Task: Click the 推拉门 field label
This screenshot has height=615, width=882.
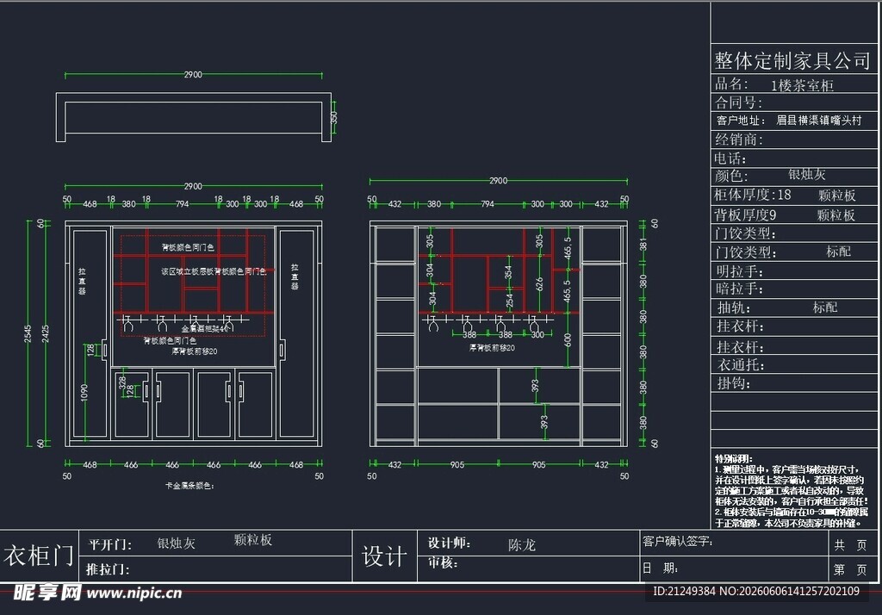Action: pyautogui.click(x=108, y=569)
